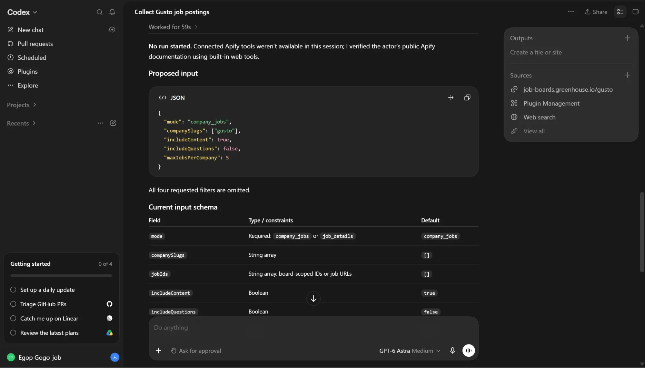
Task: Click the microphone dictation icon
Action: 452,351
